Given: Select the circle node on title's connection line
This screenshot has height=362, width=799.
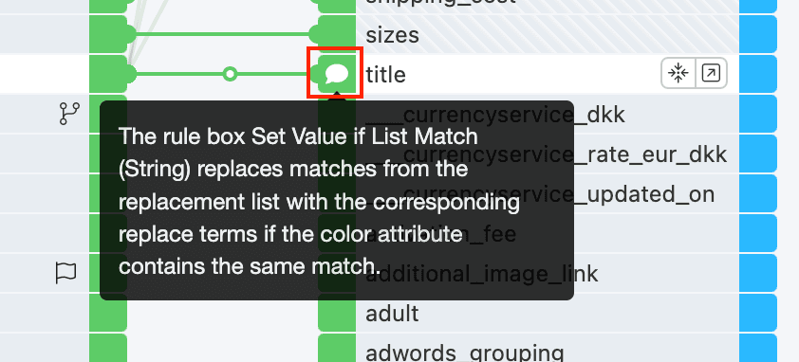Looking at the screenshot, I should 230,74.
